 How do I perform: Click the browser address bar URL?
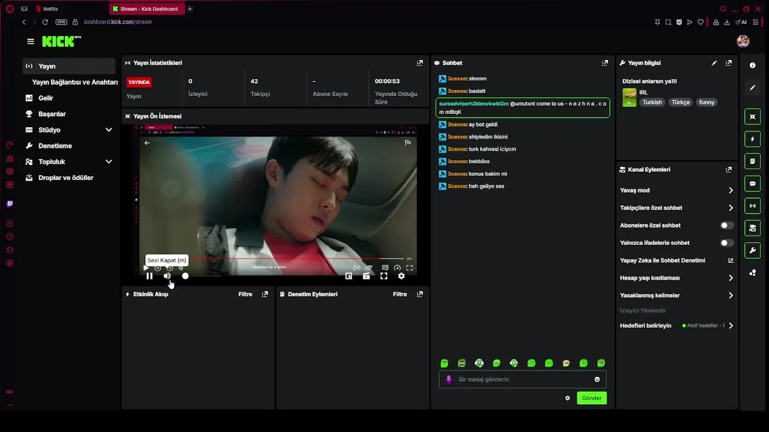tap(118, 22)
